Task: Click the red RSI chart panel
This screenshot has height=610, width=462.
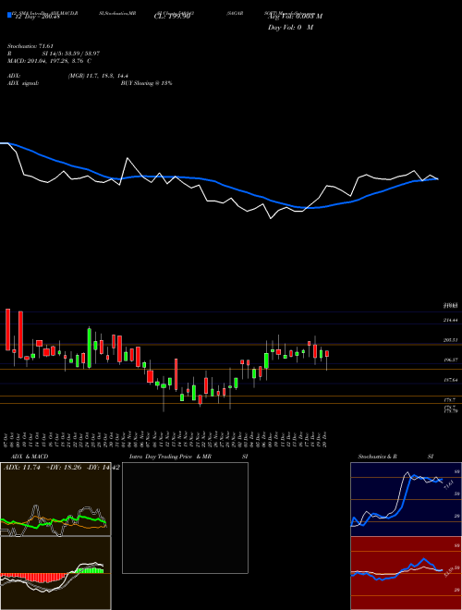Action: pos(406,573)
